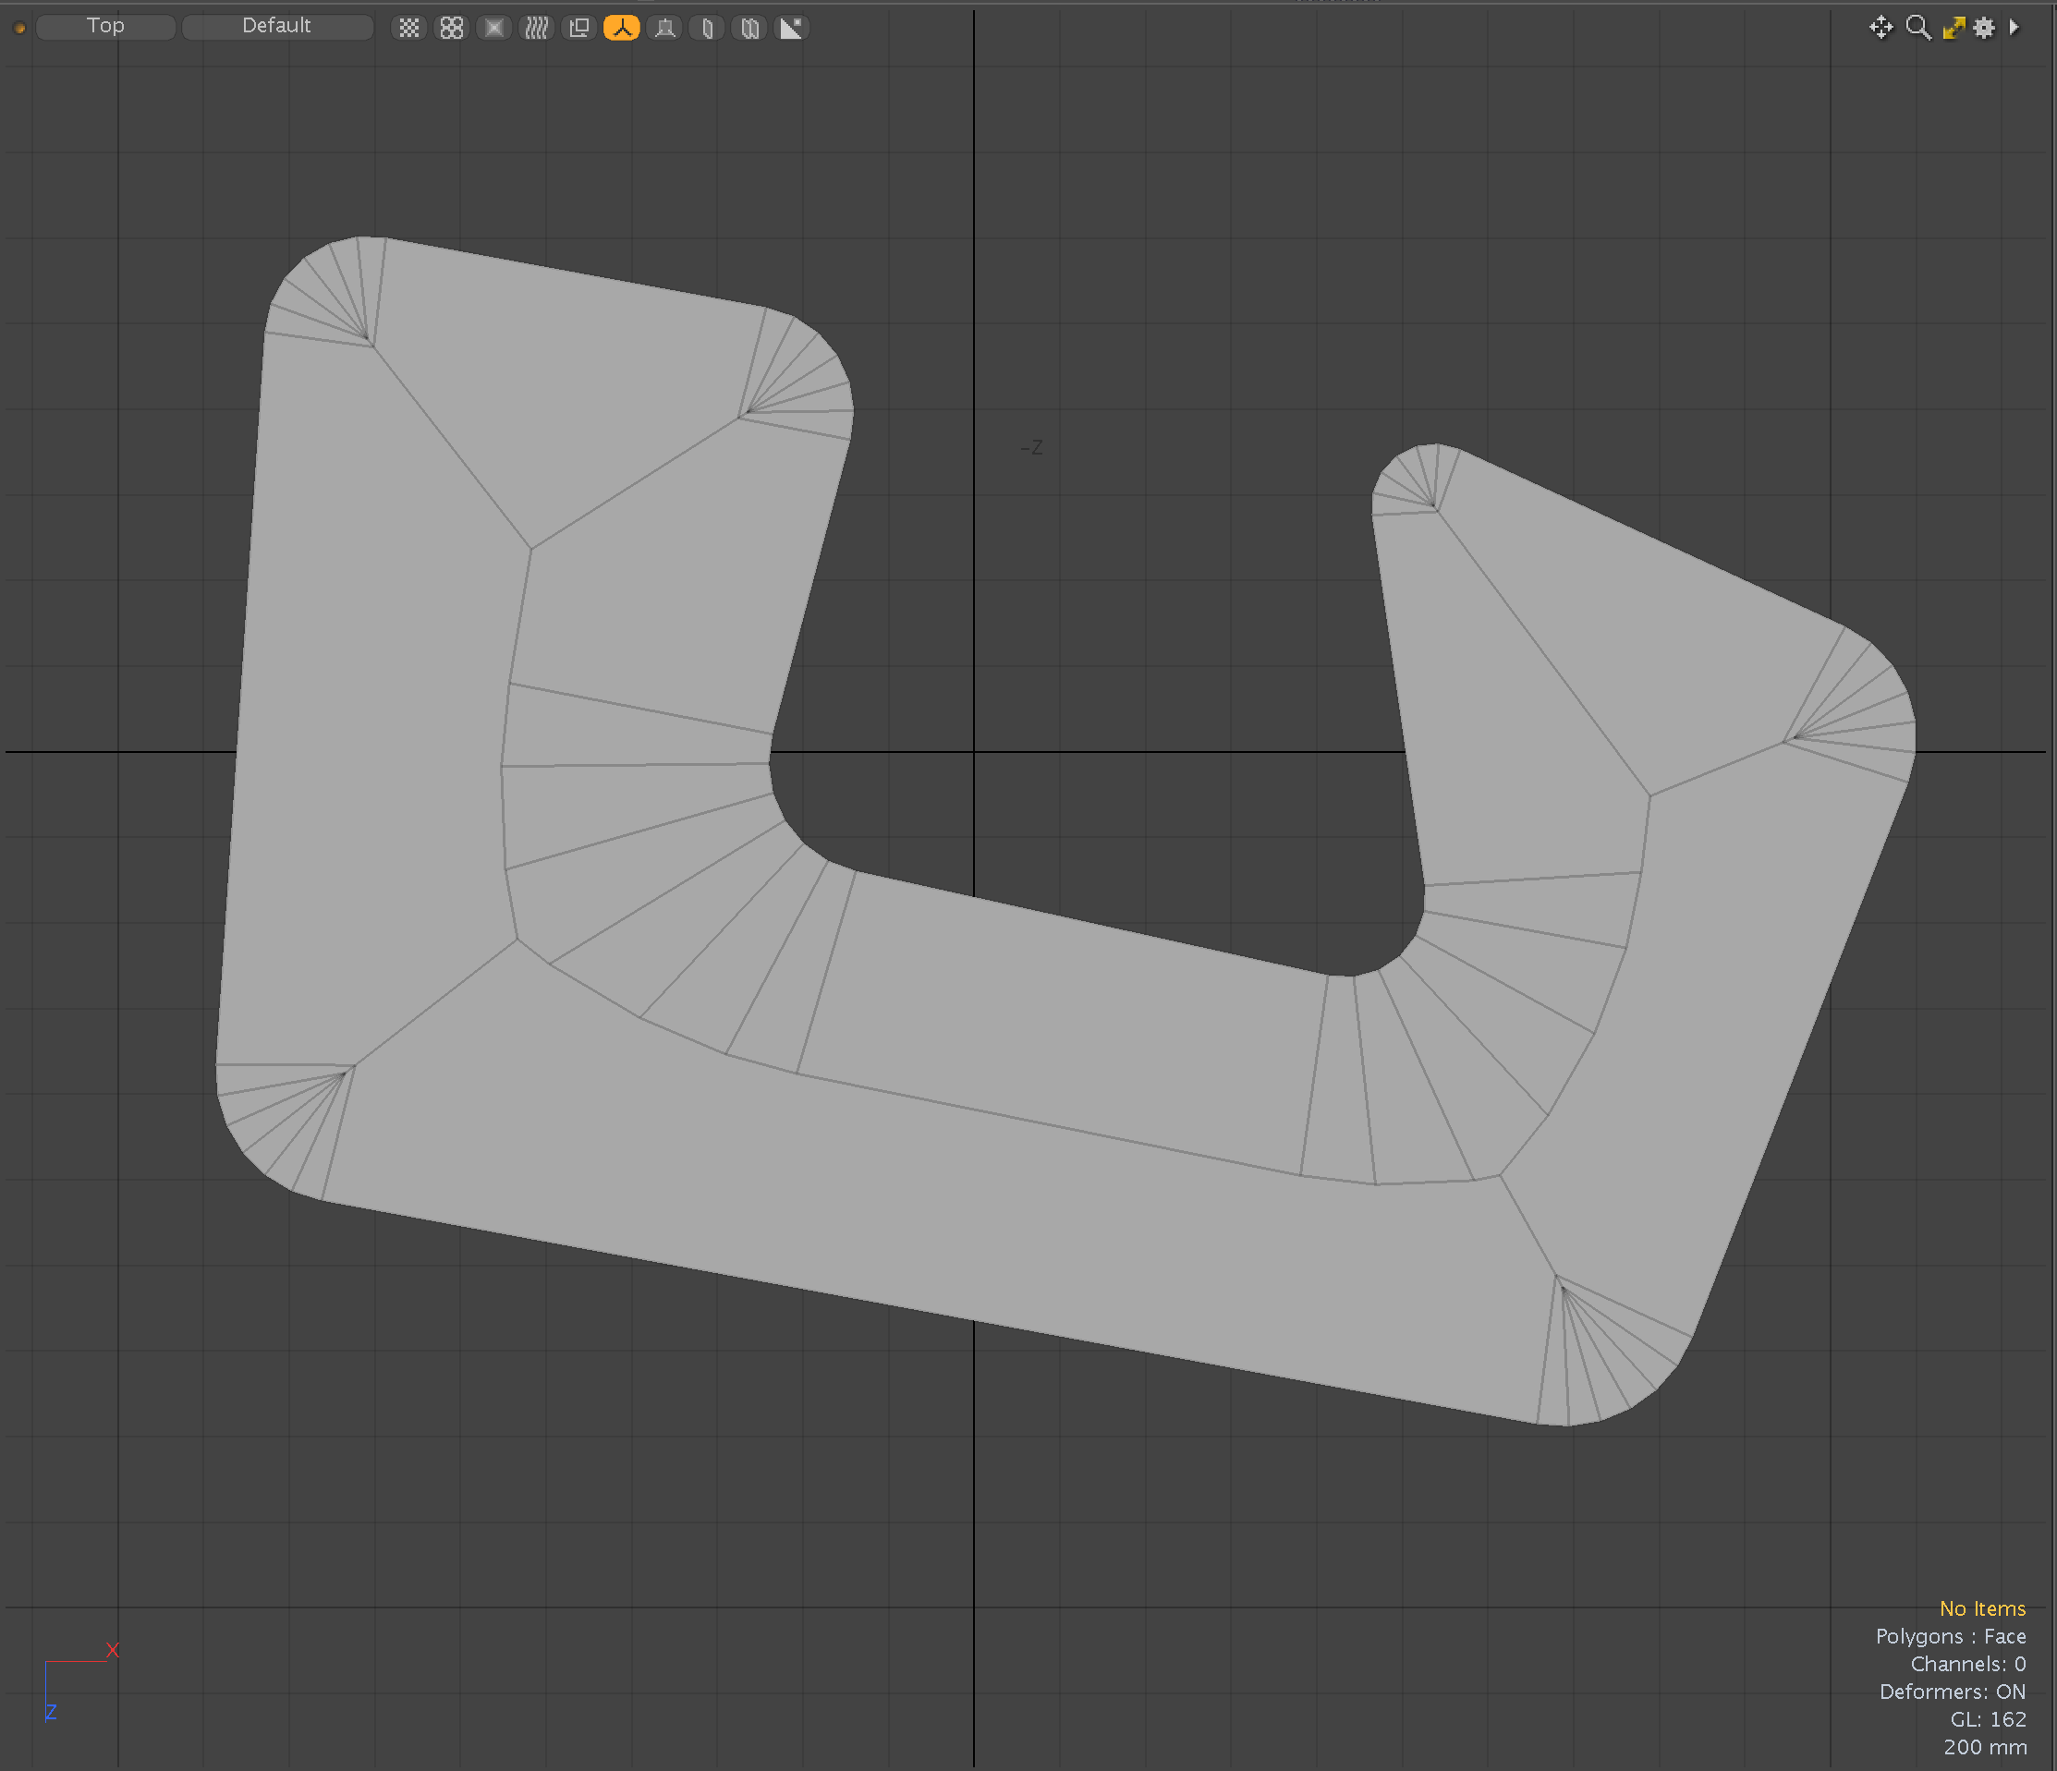Viewport: 2057px width, 1771px height.
Task: Expand the right-pointing triangle arrow
Action: click(2014, 28)
